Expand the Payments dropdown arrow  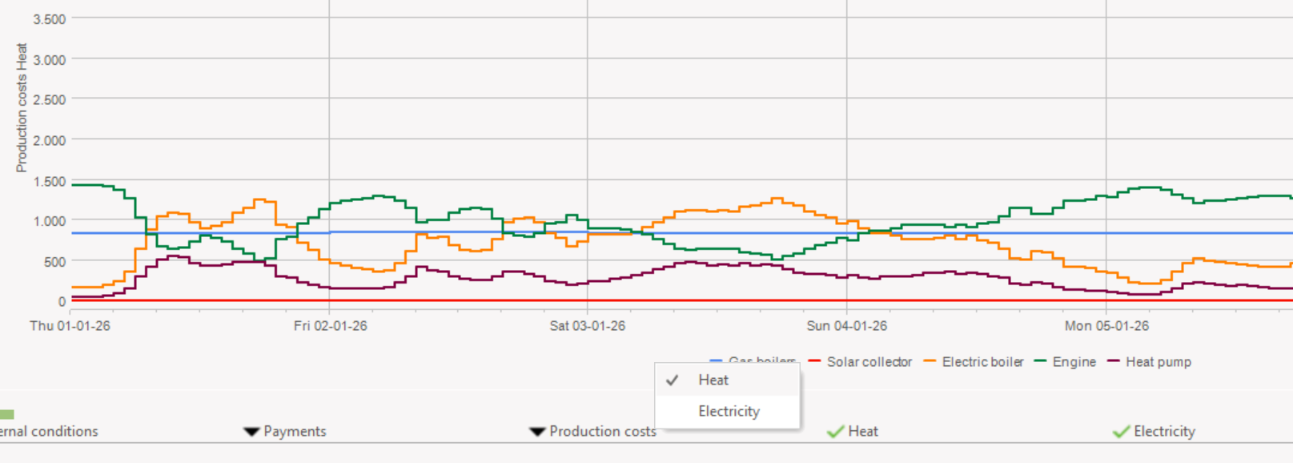(x=251, y=433)
